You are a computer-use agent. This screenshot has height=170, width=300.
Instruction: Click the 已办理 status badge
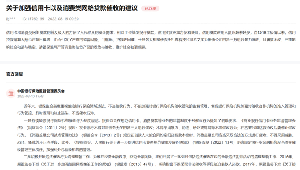[150, 9]
